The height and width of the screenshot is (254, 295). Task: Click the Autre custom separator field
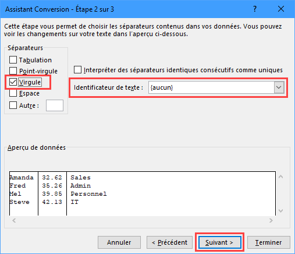pyautogui.click(x=55, y=105)
